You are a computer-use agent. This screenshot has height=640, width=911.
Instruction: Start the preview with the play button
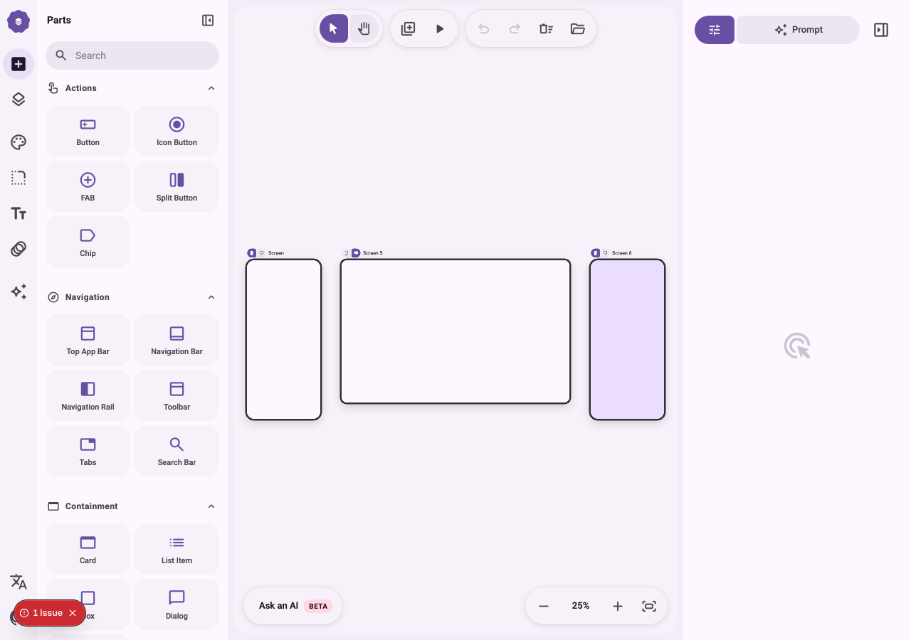440,28
